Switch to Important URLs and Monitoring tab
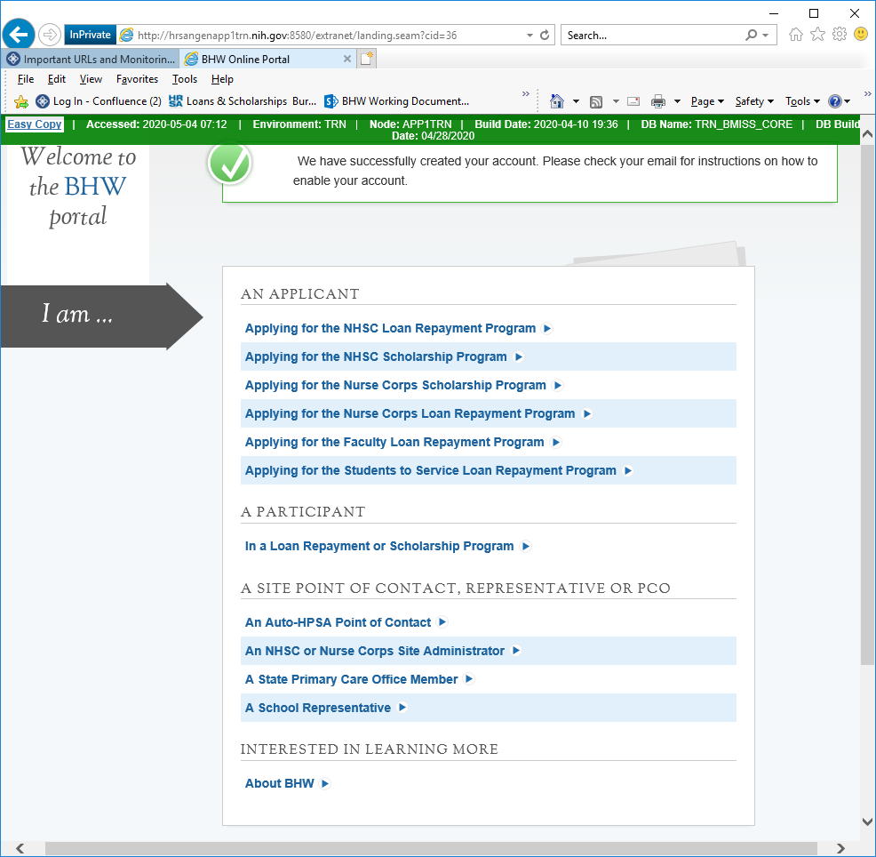The height and width of the screenshot is (857, 876). 91,59
